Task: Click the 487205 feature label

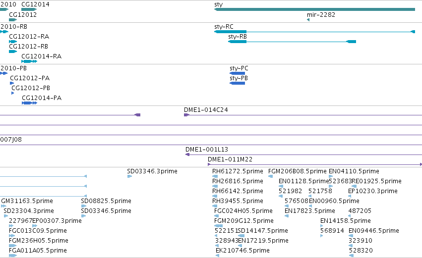Action: tap(360, 211)
